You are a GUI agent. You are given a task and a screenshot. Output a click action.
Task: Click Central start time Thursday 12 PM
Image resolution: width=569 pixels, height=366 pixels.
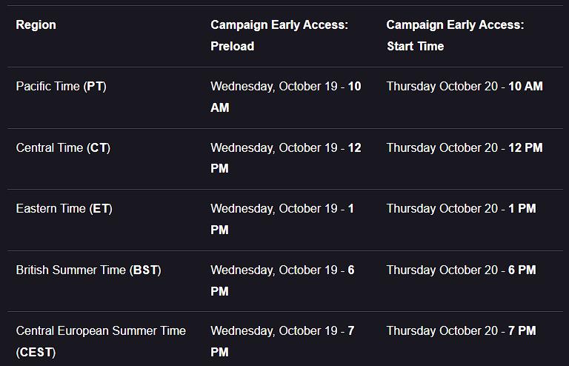point(464,148)
